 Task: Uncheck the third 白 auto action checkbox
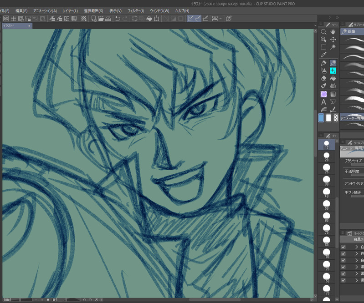point(343,260)
